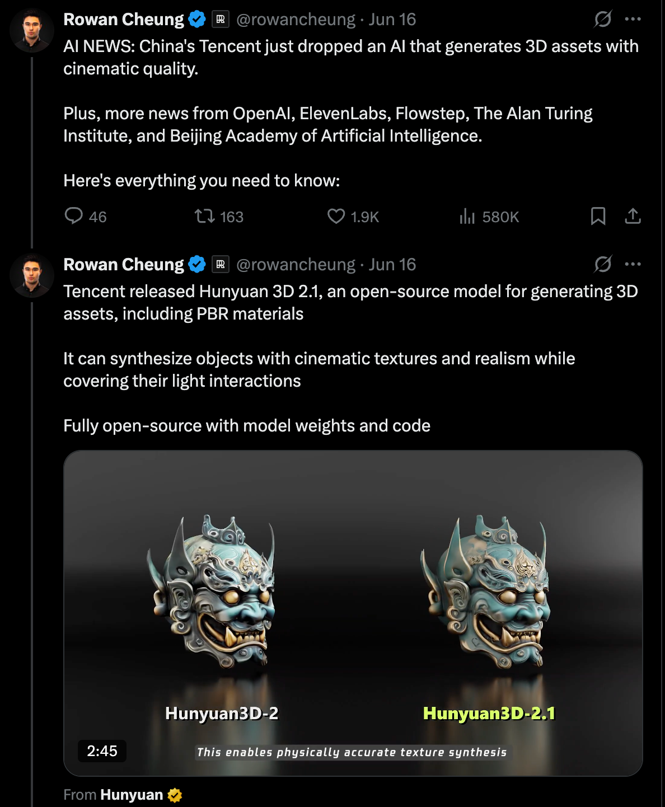Image resolution: width=665 pixels, height=807 pixels.
Task: View analytics showing 580K views
Action: (489, 217)
